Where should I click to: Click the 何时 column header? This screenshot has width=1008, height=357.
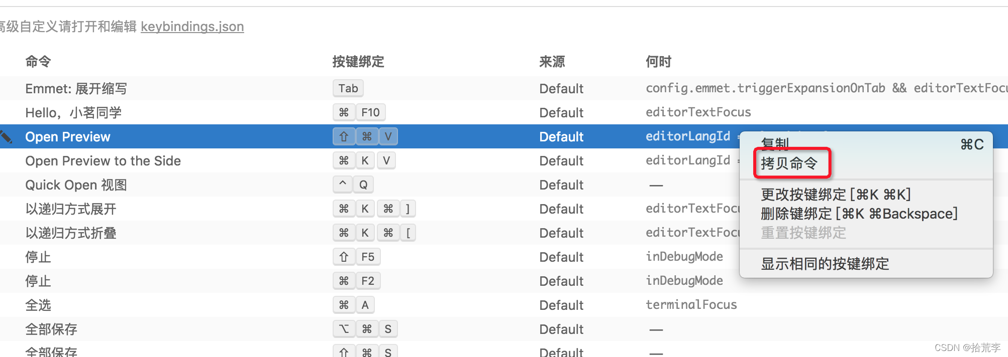658,62
